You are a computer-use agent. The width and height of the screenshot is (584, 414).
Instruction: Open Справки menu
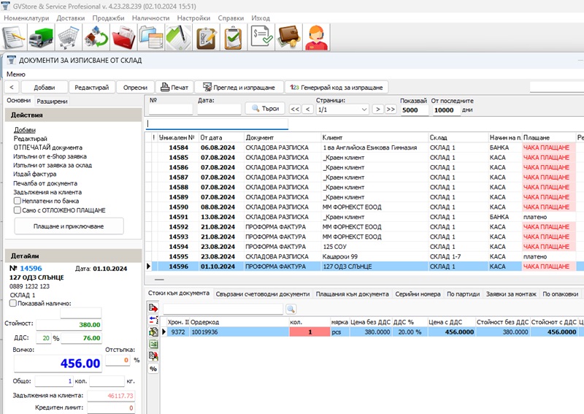pos(231,18)
